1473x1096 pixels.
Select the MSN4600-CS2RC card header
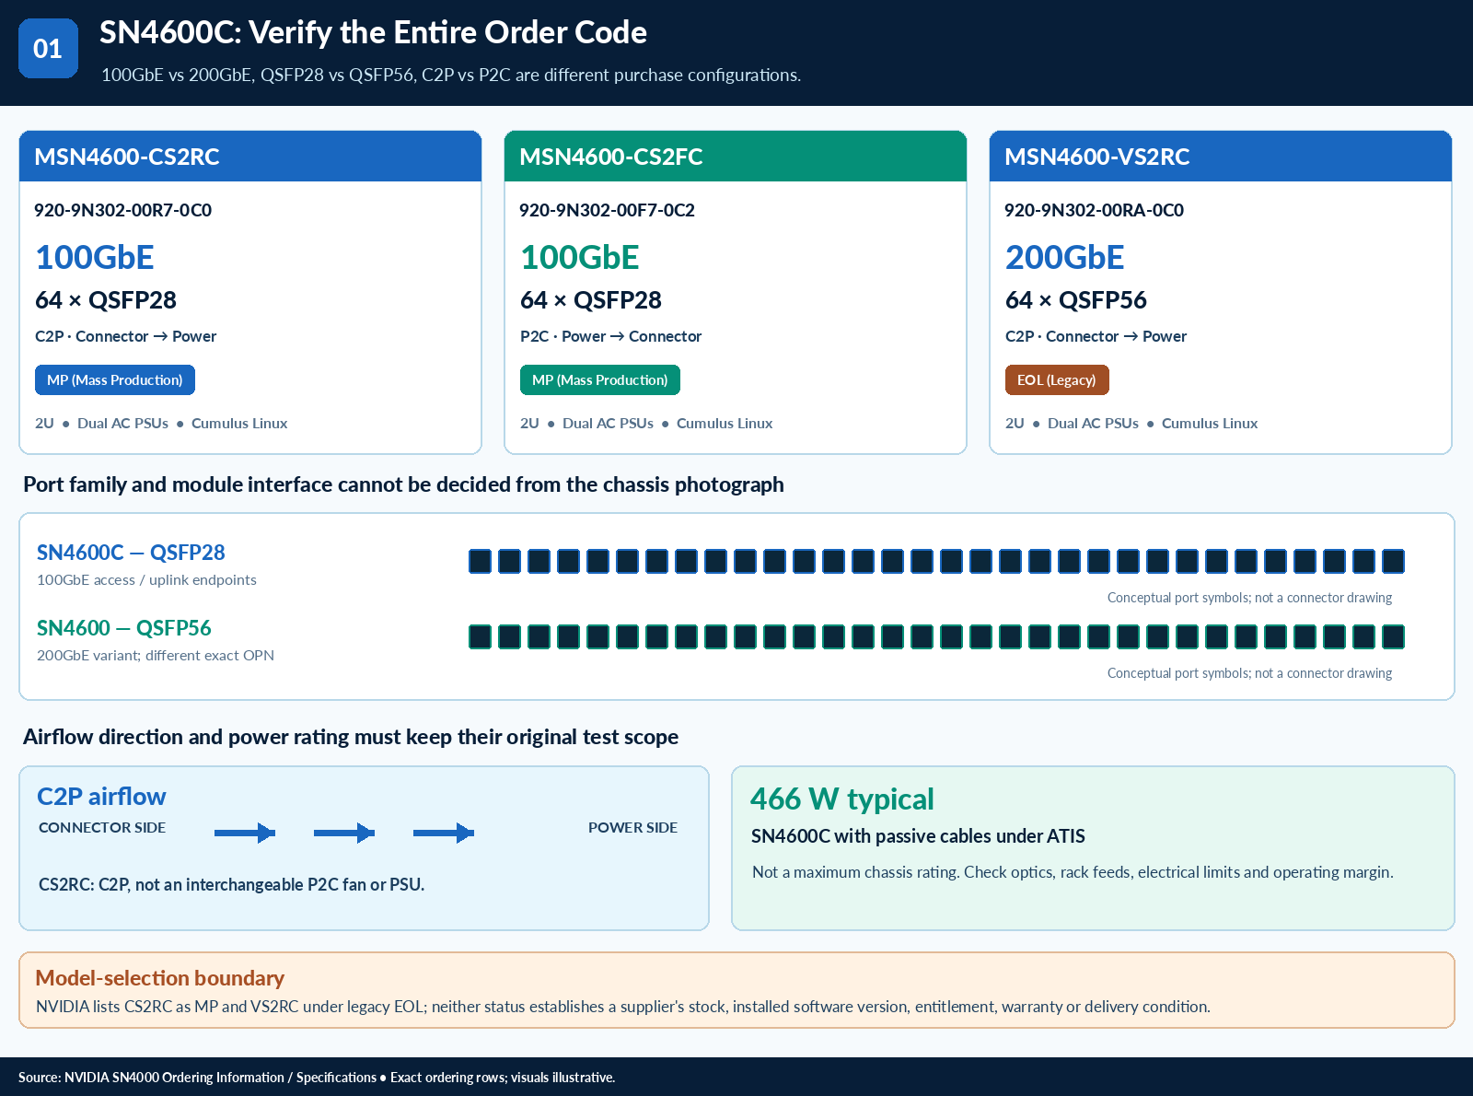point(250,157)
